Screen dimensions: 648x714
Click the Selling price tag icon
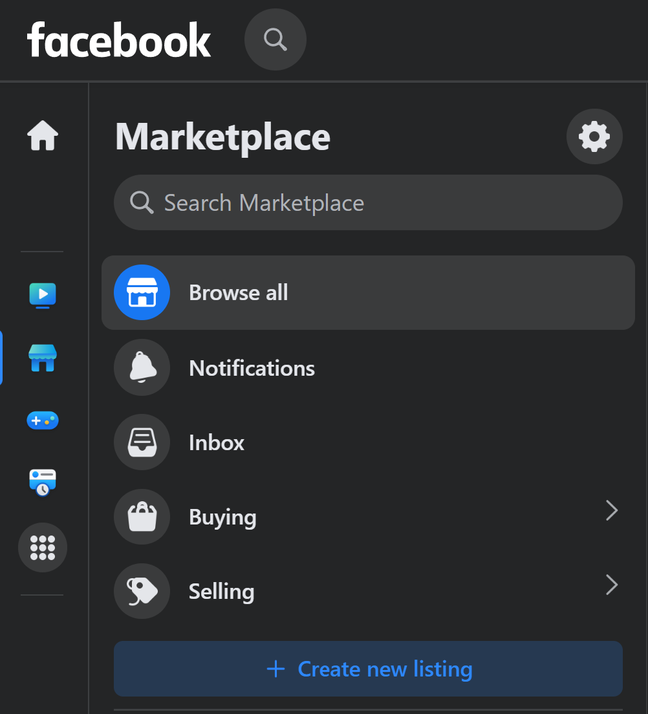point(142,591)
